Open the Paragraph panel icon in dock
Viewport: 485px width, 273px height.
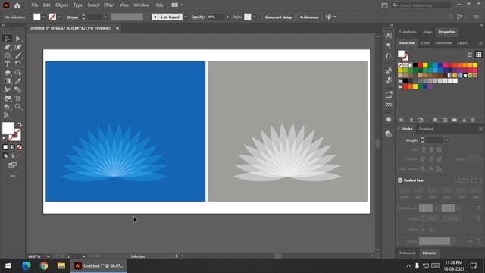pyautogui.click(x=389, y=45)
